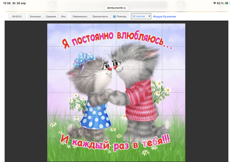Shuffle pieces with Перемешать

click(80, 16)
